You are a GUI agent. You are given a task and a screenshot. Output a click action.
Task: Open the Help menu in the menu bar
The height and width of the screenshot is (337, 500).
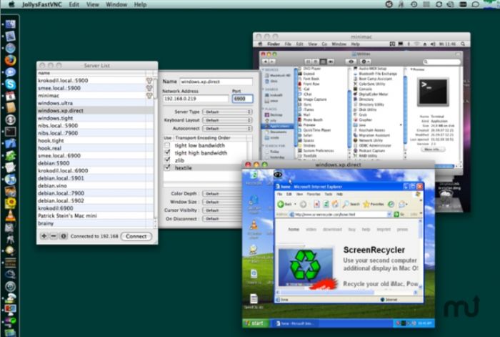point(140,4)
